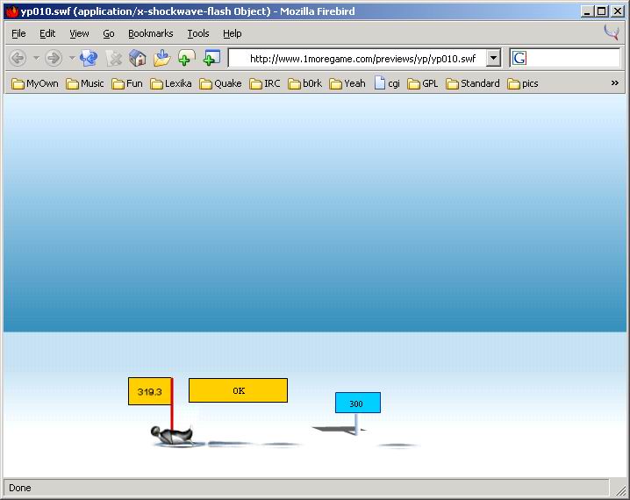The image size is (630, 500).
Task: Expand the address bar URL dropdown
Action: coord(493,59)
